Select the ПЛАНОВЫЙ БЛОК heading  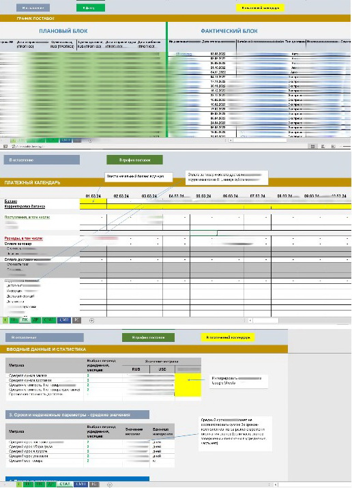click(63, 31)
